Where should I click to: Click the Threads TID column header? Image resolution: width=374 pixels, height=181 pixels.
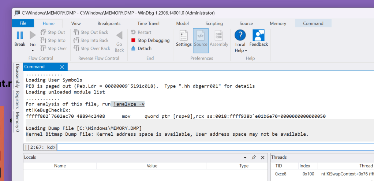click(278, 166)
